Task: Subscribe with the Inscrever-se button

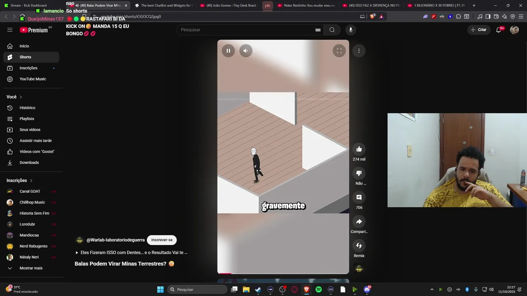Action: coord(162,240)
